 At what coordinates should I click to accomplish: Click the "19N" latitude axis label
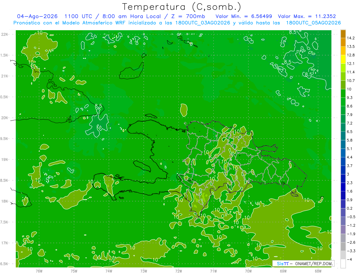click(x=5, y=160)
